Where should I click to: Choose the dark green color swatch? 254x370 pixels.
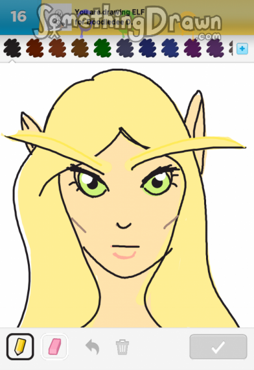[102, 48]
